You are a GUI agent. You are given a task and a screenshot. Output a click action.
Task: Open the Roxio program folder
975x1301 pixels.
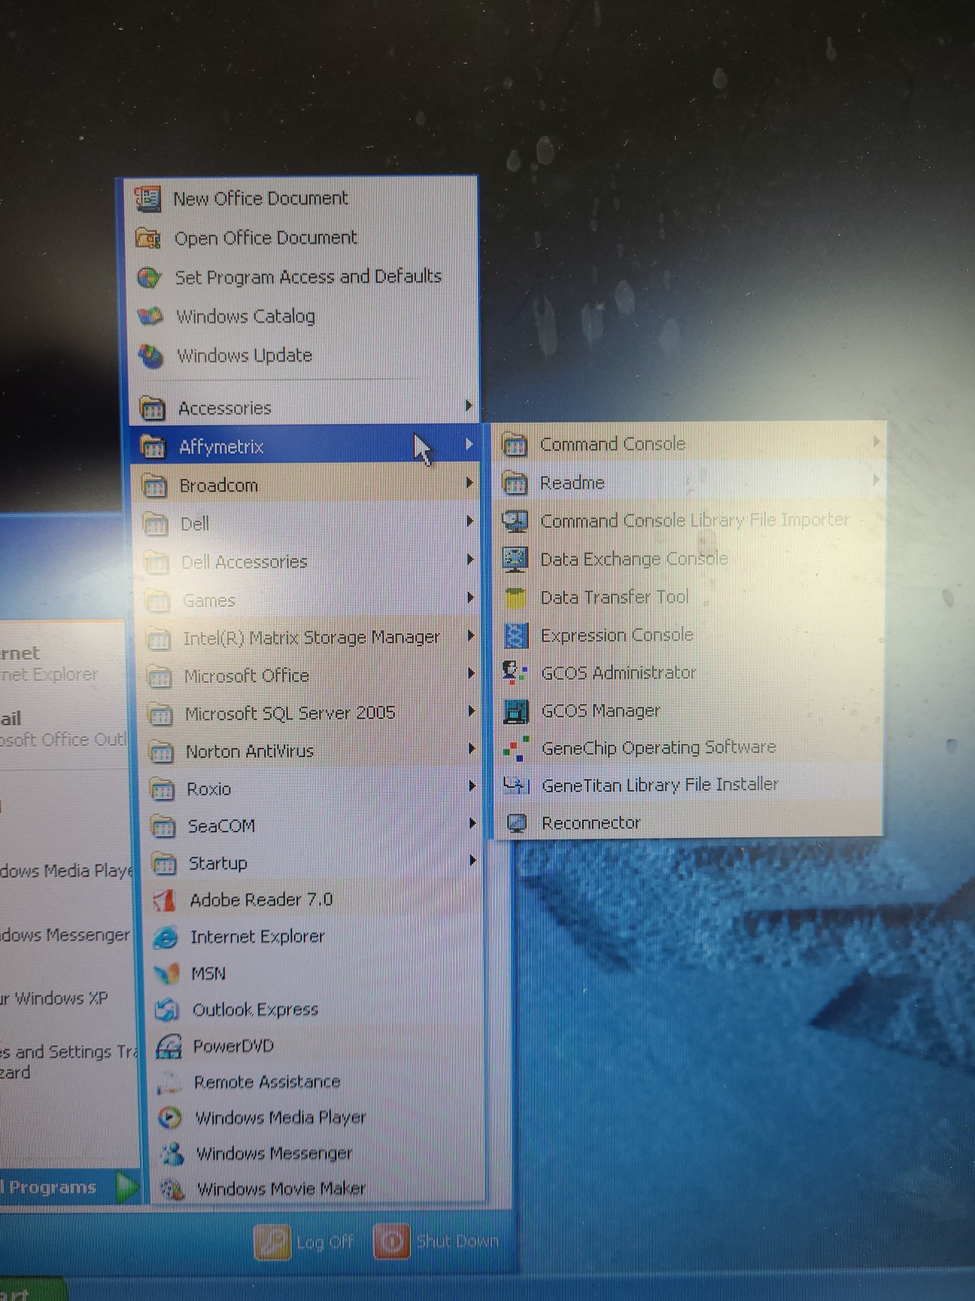pos(312,788)
